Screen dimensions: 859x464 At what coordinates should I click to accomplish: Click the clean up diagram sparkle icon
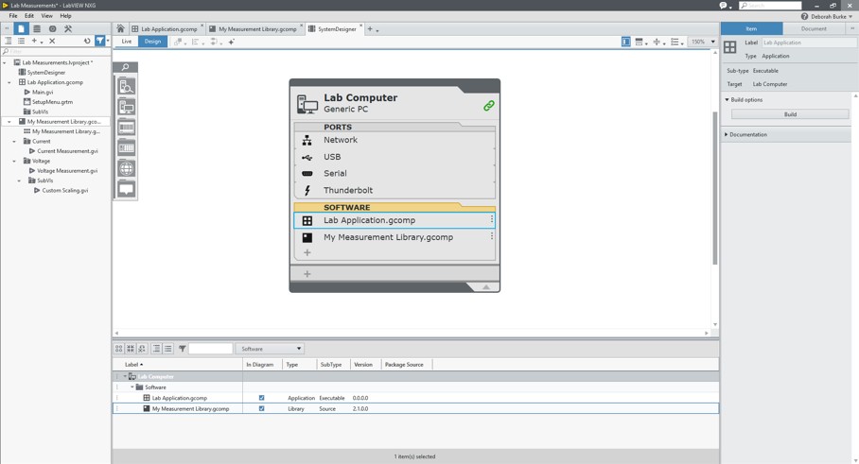[x=231, y=42]
